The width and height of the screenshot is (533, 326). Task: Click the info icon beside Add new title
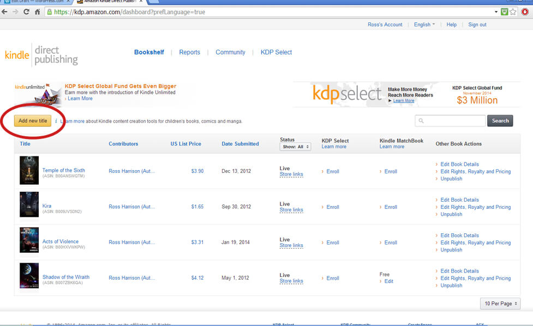click(x=56, y=121)
